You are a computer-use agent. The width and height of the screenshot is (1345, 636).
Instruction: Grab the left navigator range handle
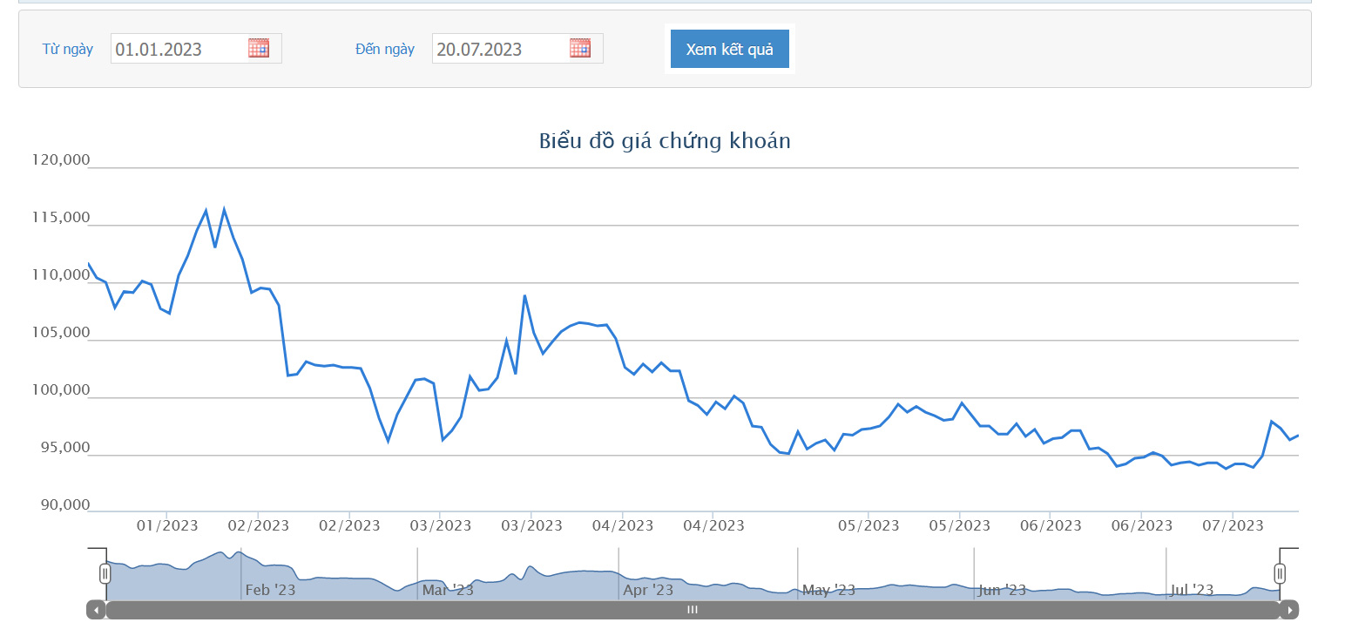(x=105, y=573)
